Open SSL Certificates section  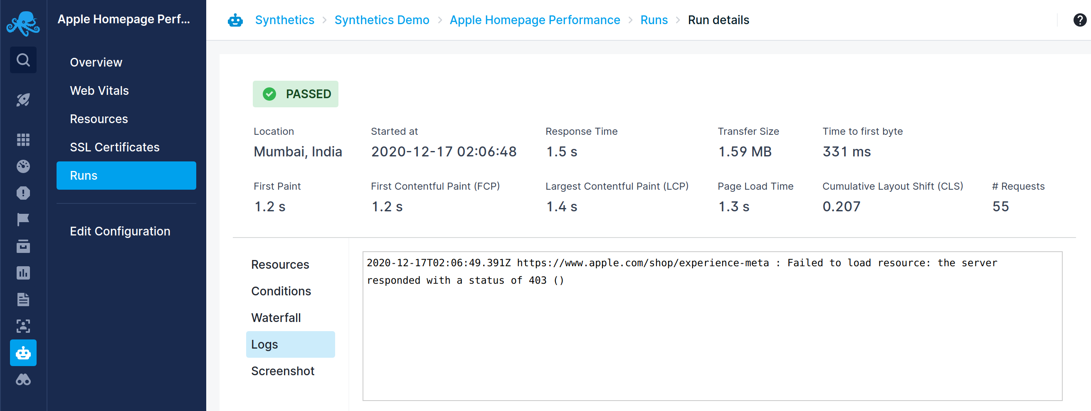point(114,147)
